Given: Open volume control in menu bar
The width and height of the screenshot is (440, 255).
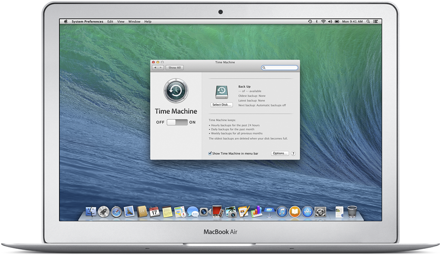Looking at the screenshot, I should click(330, 21).
